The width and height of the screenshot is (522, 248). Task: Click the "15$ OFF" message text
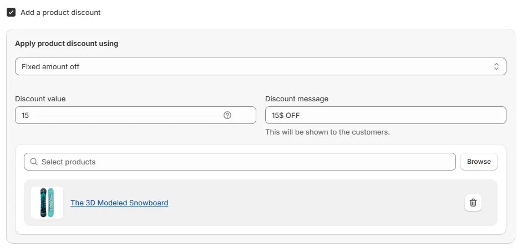coord(286,115)
